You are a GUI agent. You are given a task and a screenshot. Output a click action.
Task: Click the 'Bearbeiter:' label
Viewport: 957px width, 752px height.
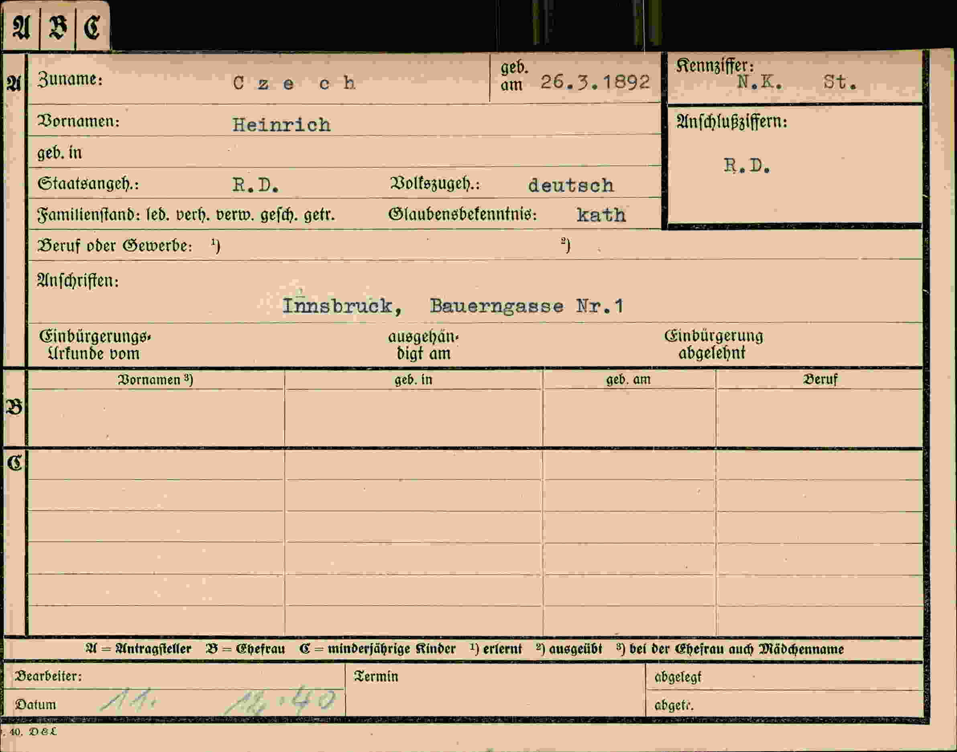click(x=49, y=676)
